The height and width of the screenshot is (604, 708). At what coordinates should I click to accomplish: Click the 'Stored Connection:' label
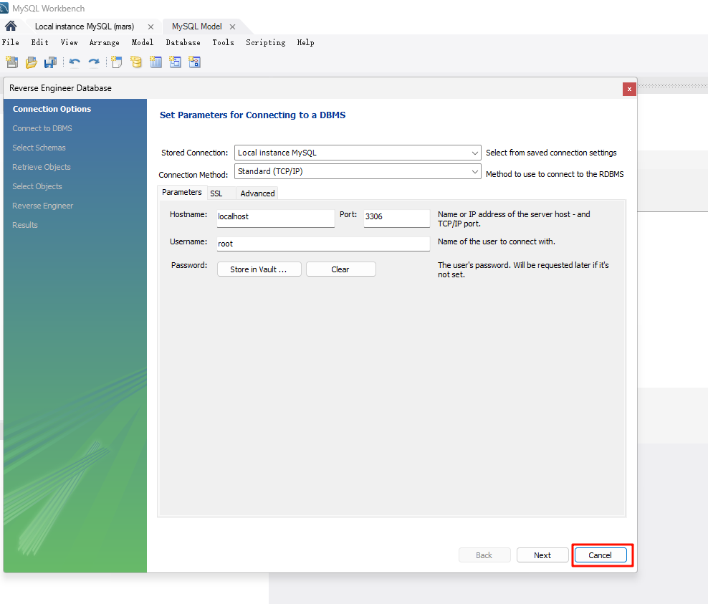[195, 153]
